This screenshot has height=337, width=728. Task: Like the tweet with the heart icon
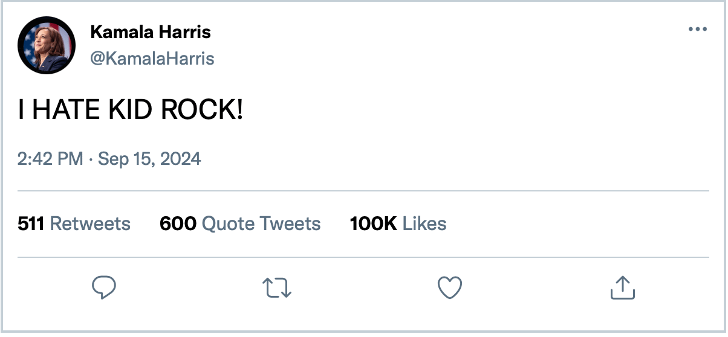coord(450,288)
